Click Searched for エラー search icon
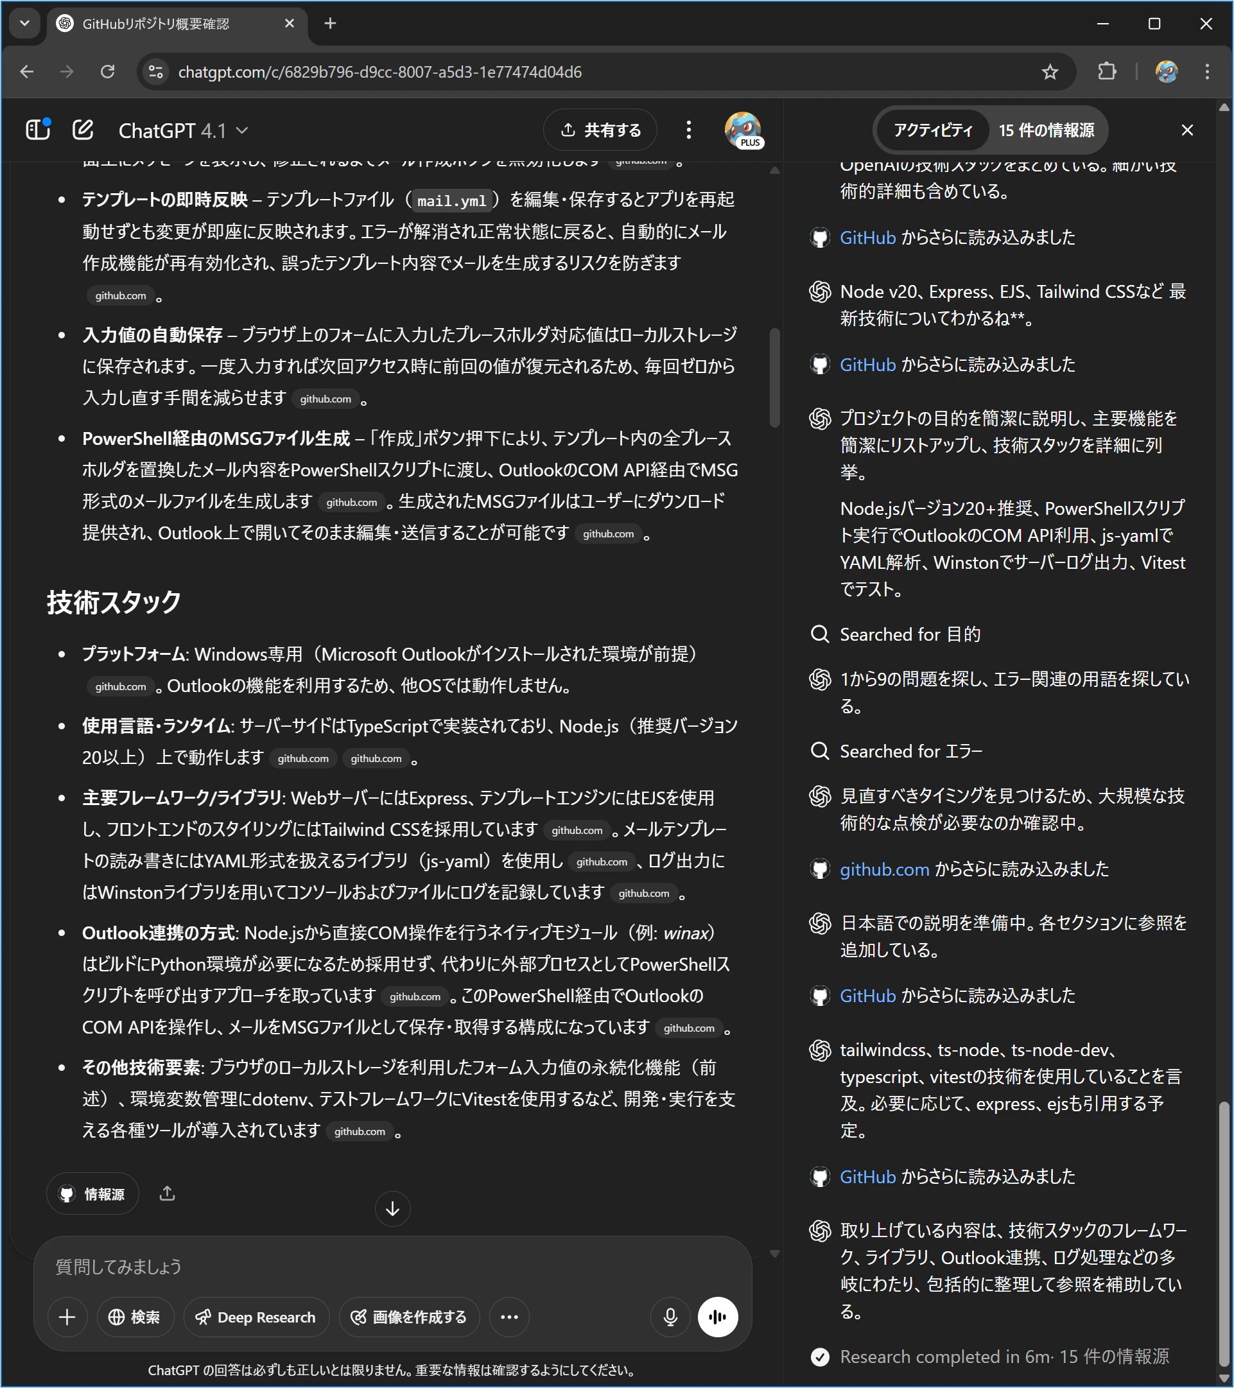This screenshot has height=1388, width=1234. click(x=820, y=751)
